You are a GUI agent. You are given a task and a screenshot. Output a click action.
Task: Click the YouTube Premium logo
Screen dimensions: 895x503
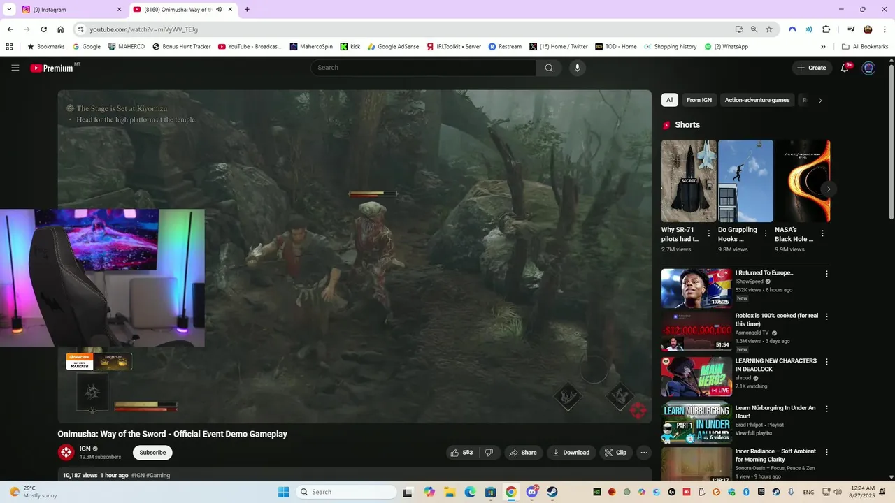(x=52, y=68)
